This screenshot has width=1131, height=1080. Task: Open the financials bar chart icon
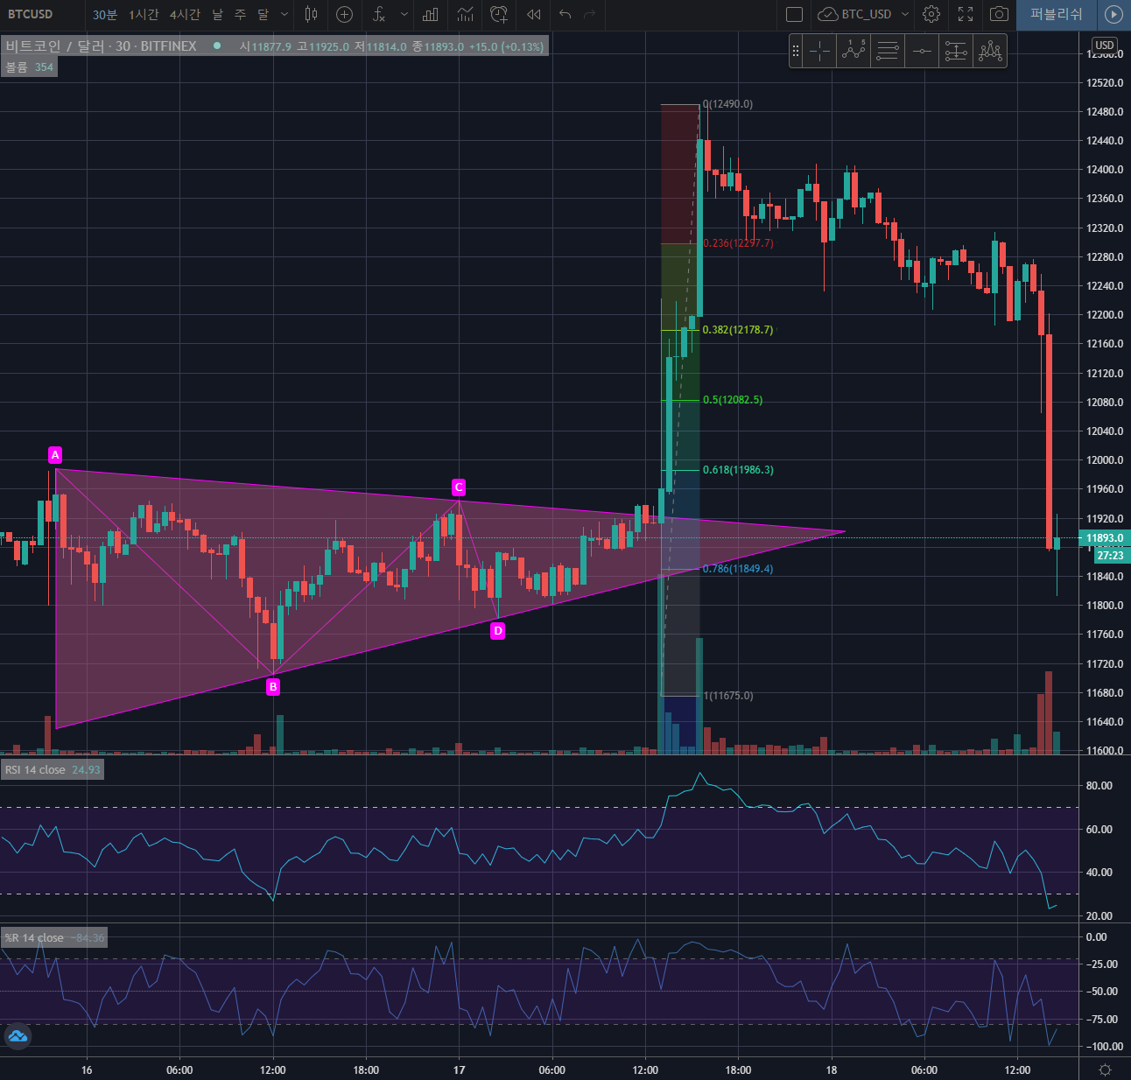(x=431, y=14)
